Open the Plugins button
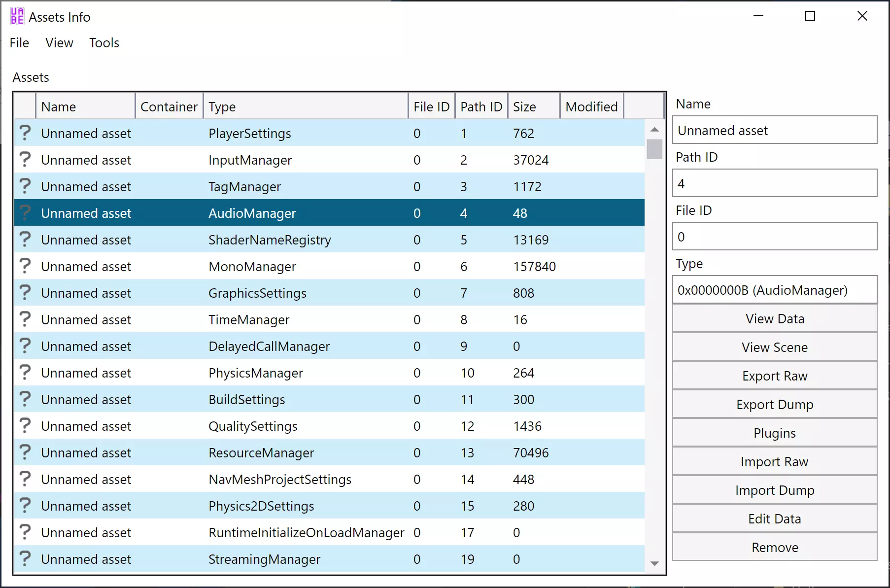 (x=775, y=433)
